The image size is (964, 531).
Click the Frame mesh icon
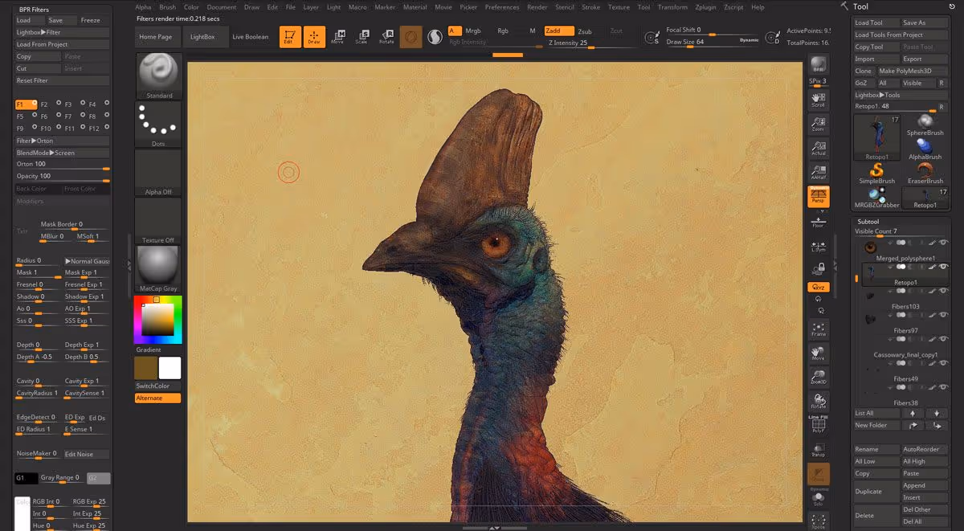(818, 329)
